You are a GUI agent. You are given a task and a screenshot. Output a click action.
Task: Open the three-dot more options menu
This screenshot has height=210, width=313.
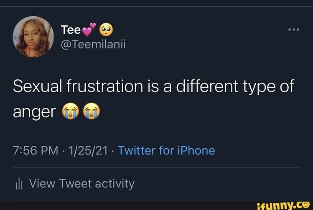click(294, 30)
